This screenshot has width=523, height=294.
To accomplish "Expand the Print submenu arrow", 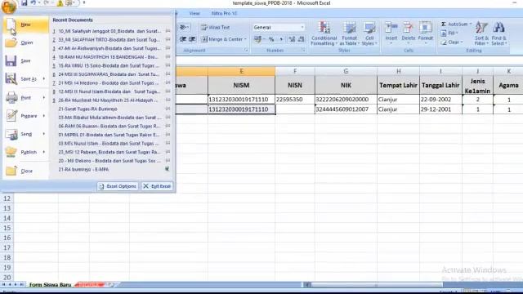I will click(43, 98).
